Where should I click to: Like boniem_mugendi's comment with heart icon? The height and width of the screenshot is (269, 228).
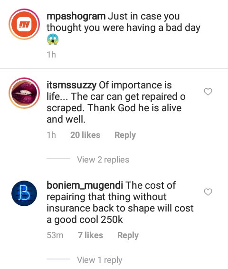point(208,192)
